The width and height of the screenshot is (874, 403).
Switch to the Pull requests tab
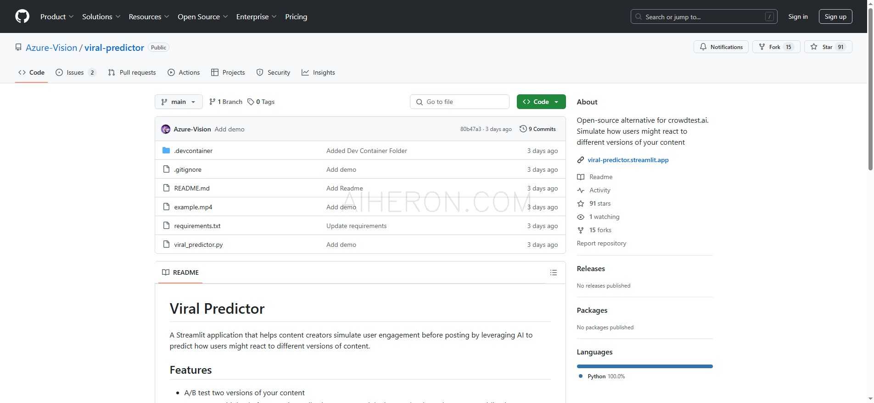tap(132, 72)
